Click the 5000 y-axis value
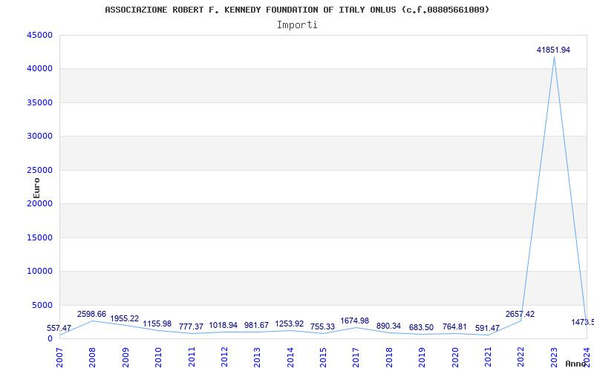The width and height of the screenshot is (594, 371). point(42,305)
